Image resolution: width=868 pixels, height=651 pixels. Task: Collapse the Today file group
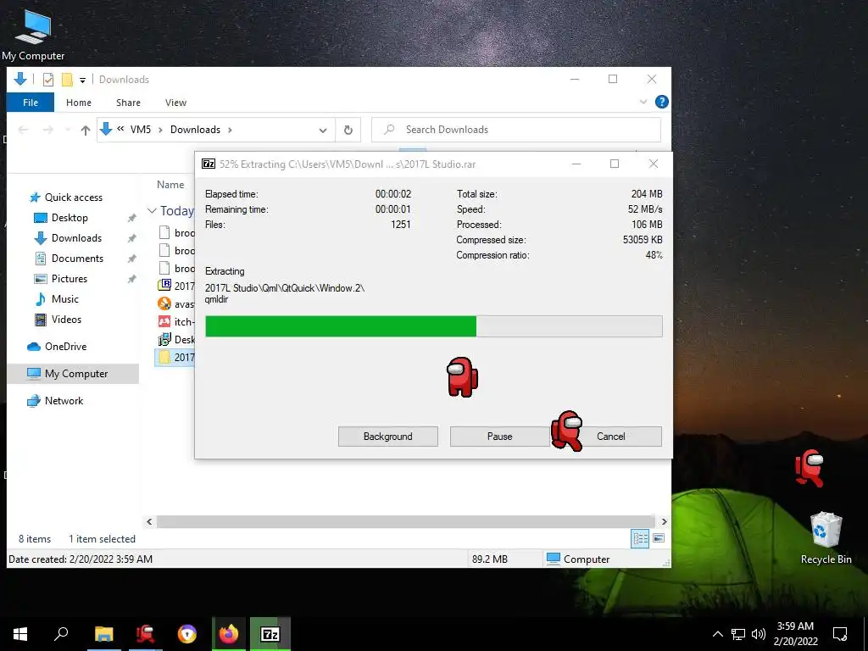[152, 211]
